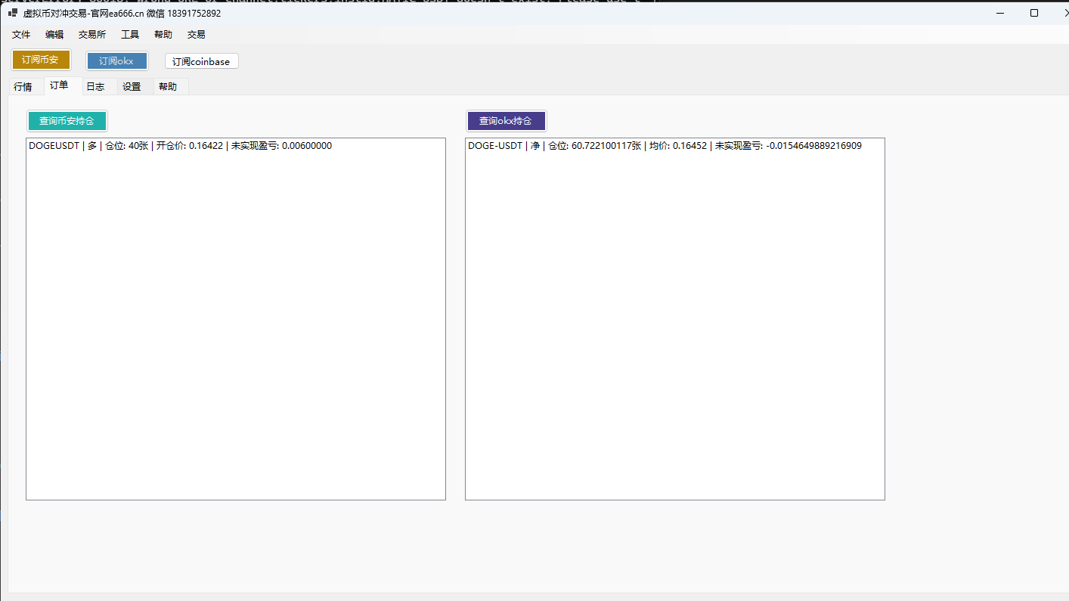Select the DOGE-USDT net position row

pyautogui.click(x=665, y=146)
